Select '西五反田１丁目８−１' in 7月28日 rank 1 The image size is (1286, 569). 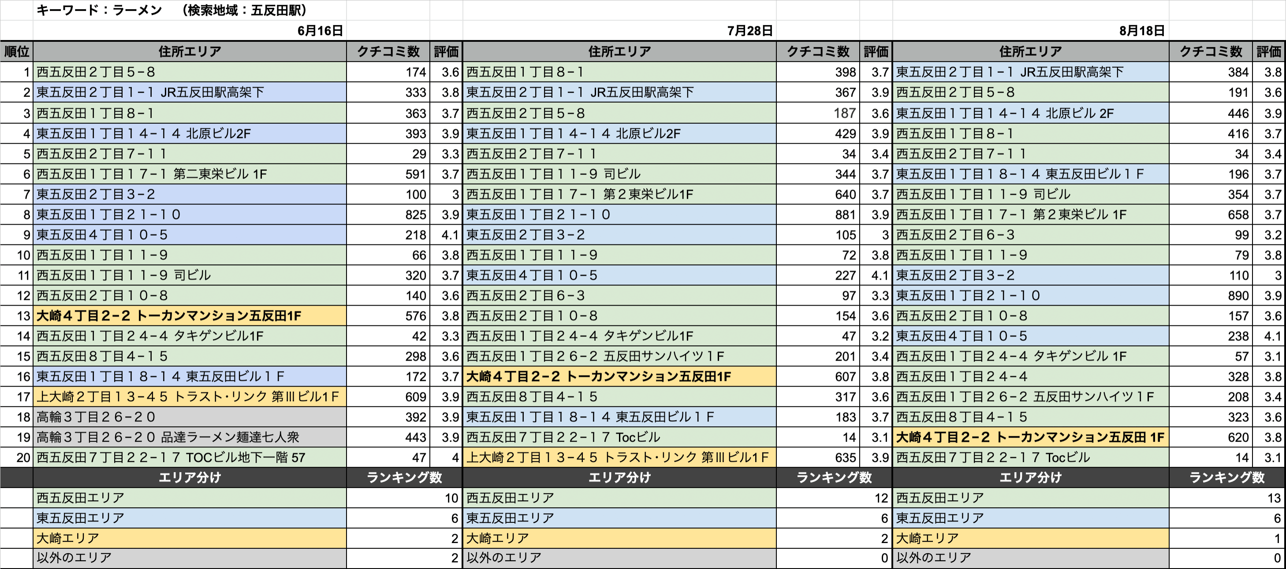pyautogui.click(x=619, y=72)
